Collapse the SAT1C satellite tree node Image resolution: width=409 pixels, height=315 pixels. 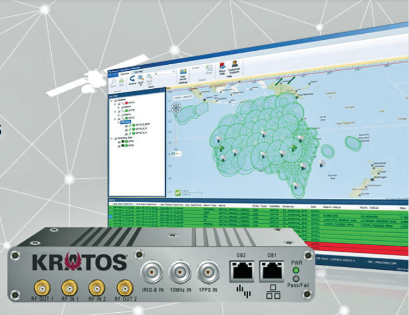coord(115,119)
